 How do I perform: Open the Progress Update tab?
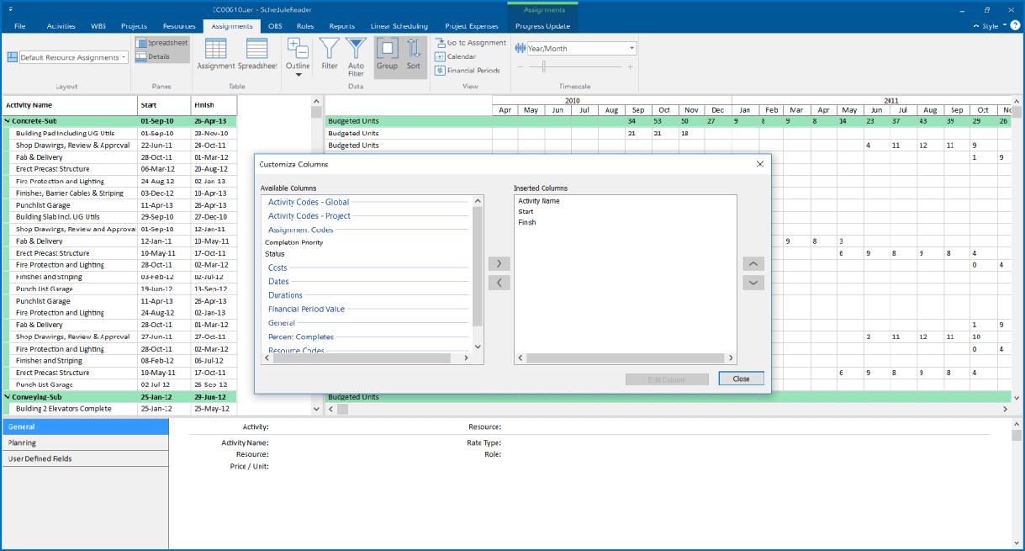tap(542, 26)
